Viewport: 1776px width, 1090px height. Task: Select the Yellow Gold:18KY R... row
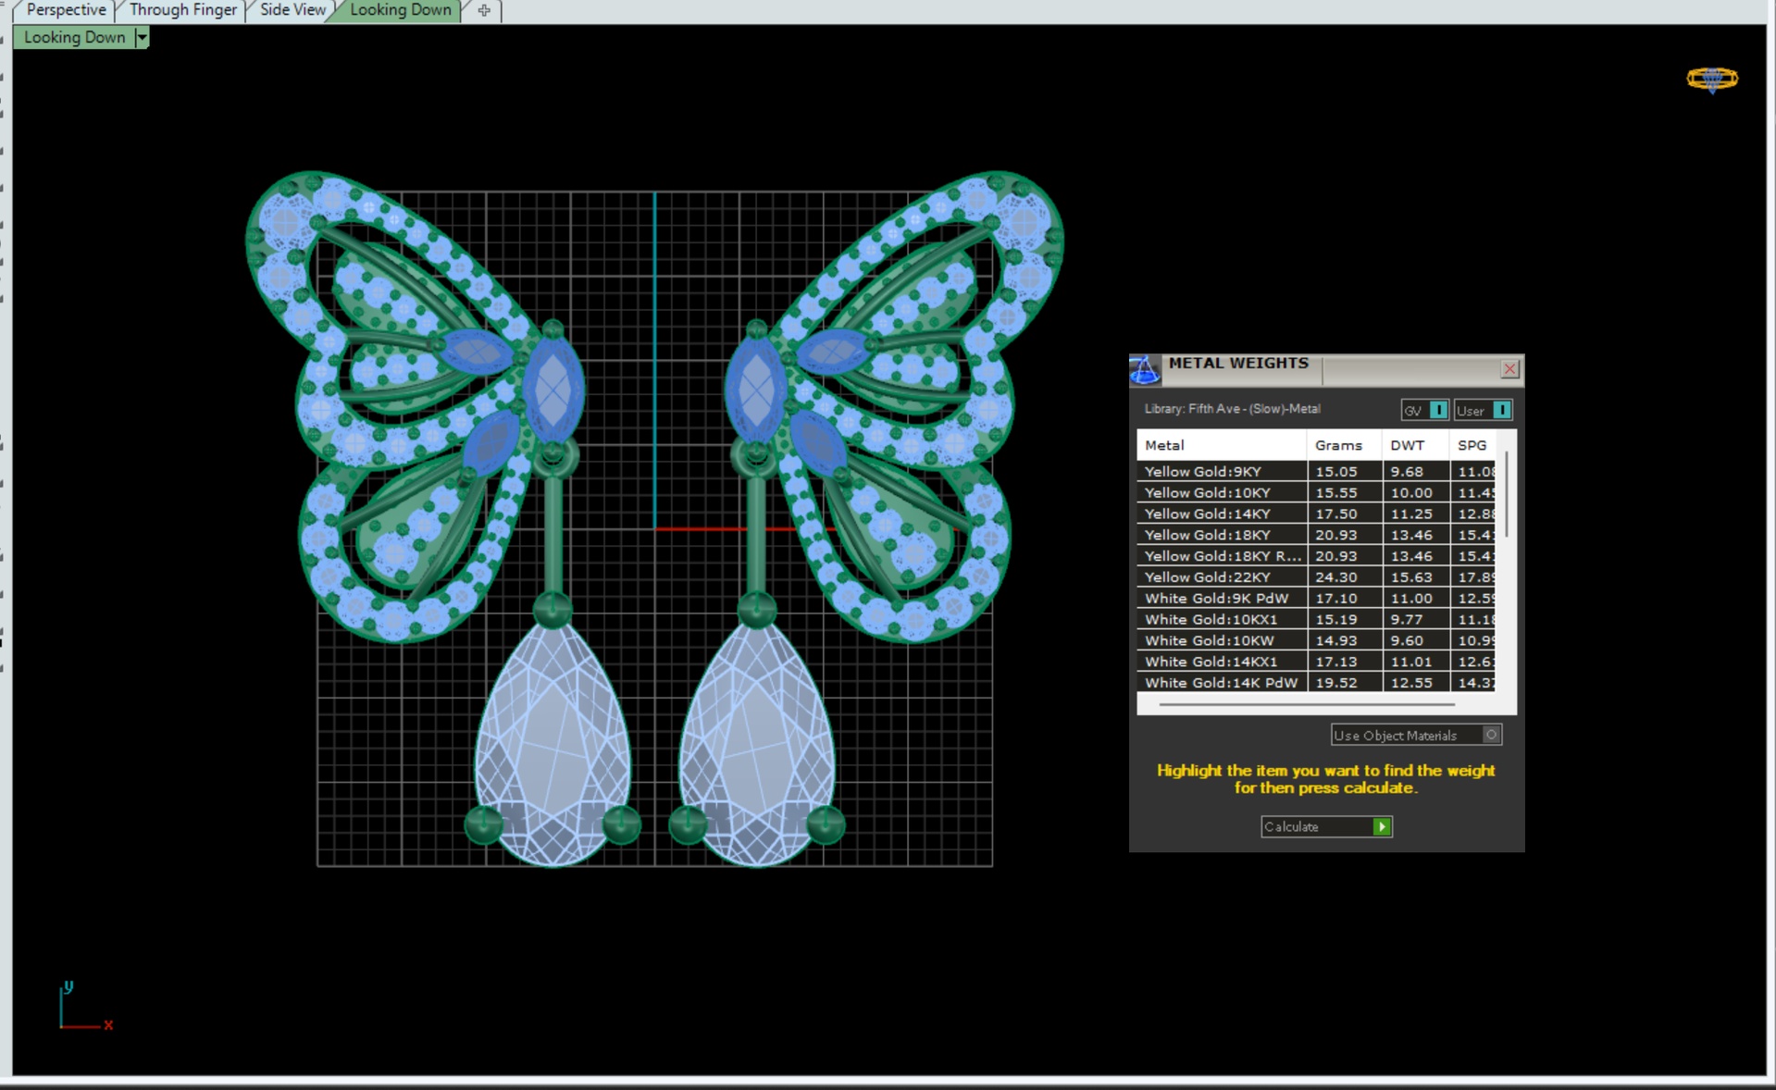pyautogui.click(x=1316, y=556)
